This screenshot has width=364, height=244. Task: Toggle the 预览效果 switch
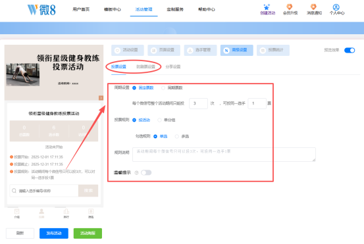click(350, 51)
